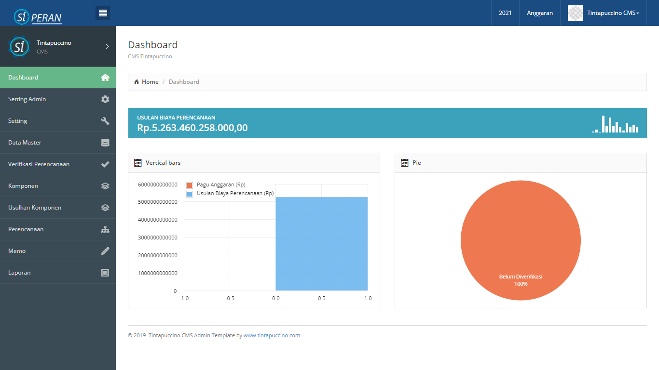Expand the Tintapuccino profile chevron in sidebar
This screenshot has height=370, width=659.
pos(107,47)
